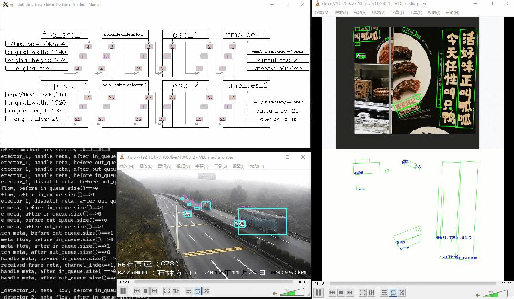
Task: Toggle shuffle in the highway VLC player
Action: point(206,291)
